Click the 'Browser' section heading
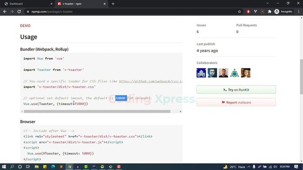303x170 pixels. coord(27,122)
